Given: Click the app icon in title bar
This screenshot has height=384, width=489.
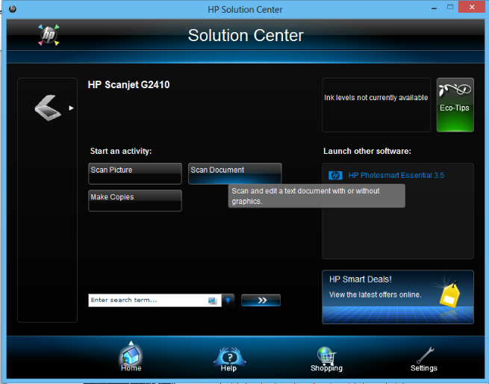Looking at the screenshot, I should coord(13,9).
